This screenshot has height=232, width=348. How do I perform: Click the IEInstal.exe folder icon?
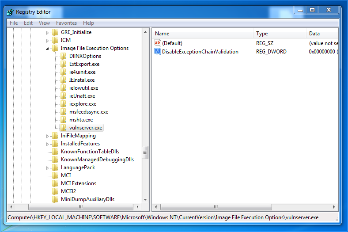(x=64, y=80)
